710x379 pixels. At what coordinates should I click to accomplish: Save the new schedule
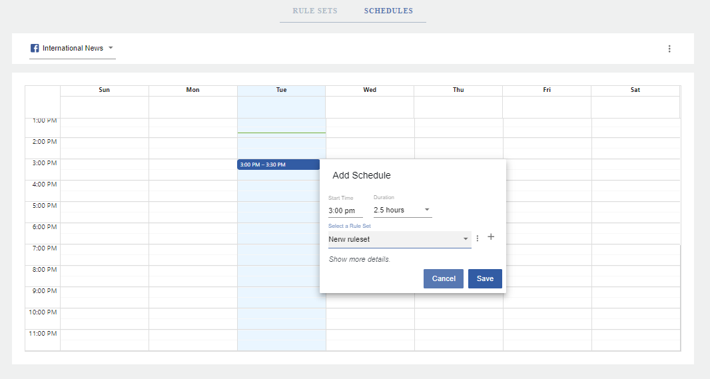(485, 278)
